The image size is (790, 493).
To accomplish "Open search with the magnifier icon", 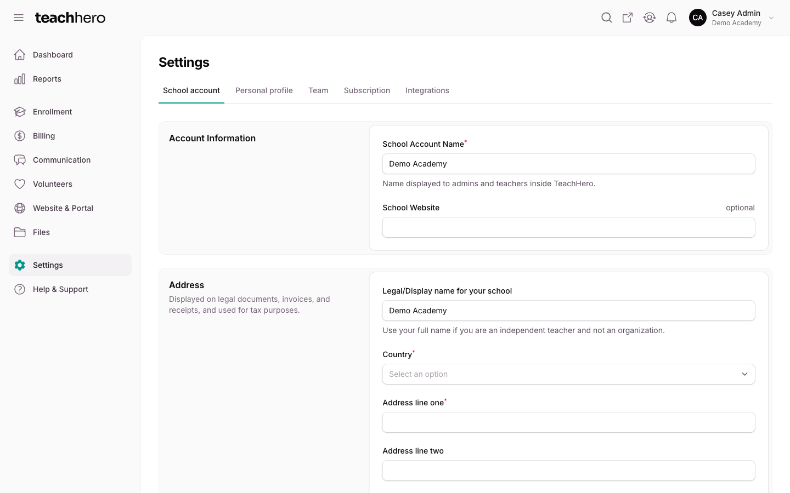I will click(606, 18).
